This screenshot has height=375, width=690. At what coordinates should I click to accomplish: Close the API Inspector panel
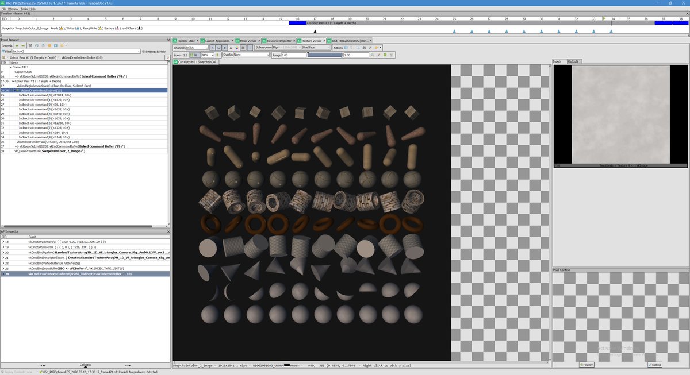tap(167, 231)
